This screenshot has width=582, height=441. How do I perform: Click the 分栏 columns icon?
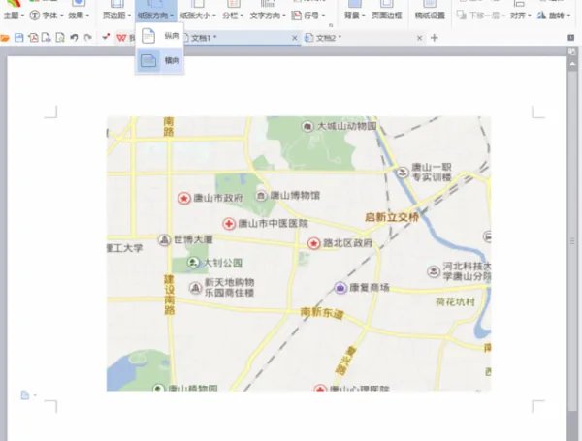pyautogui.click(x=233, y=4)
